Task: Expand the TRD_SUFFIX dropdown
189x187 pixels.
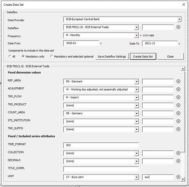Action: point(136,129)
